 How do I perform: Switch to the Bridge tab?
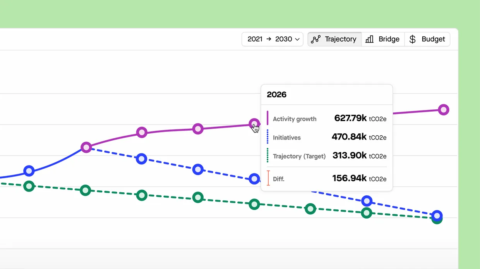pos(383,39)
